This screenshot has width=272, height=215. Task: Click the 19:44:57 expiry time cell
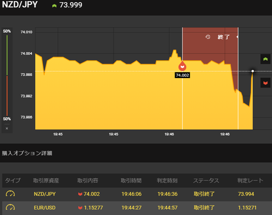pos(168,208)
